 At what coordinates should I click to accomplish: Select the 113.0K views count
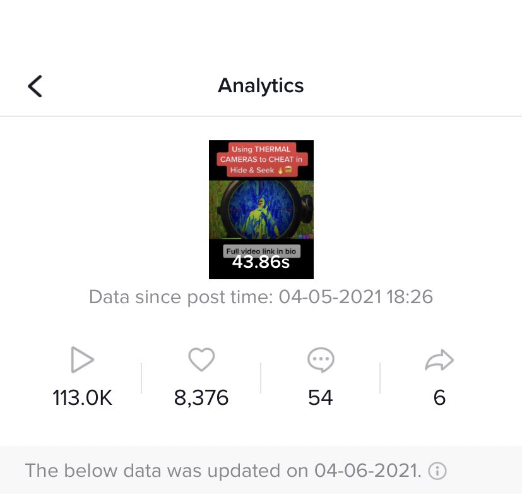[82, 397]
